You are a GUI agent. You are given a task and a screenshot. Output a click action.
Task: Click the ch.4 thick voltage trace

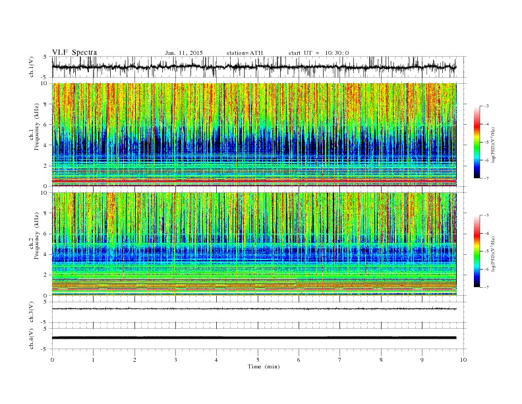click(254, 338)
